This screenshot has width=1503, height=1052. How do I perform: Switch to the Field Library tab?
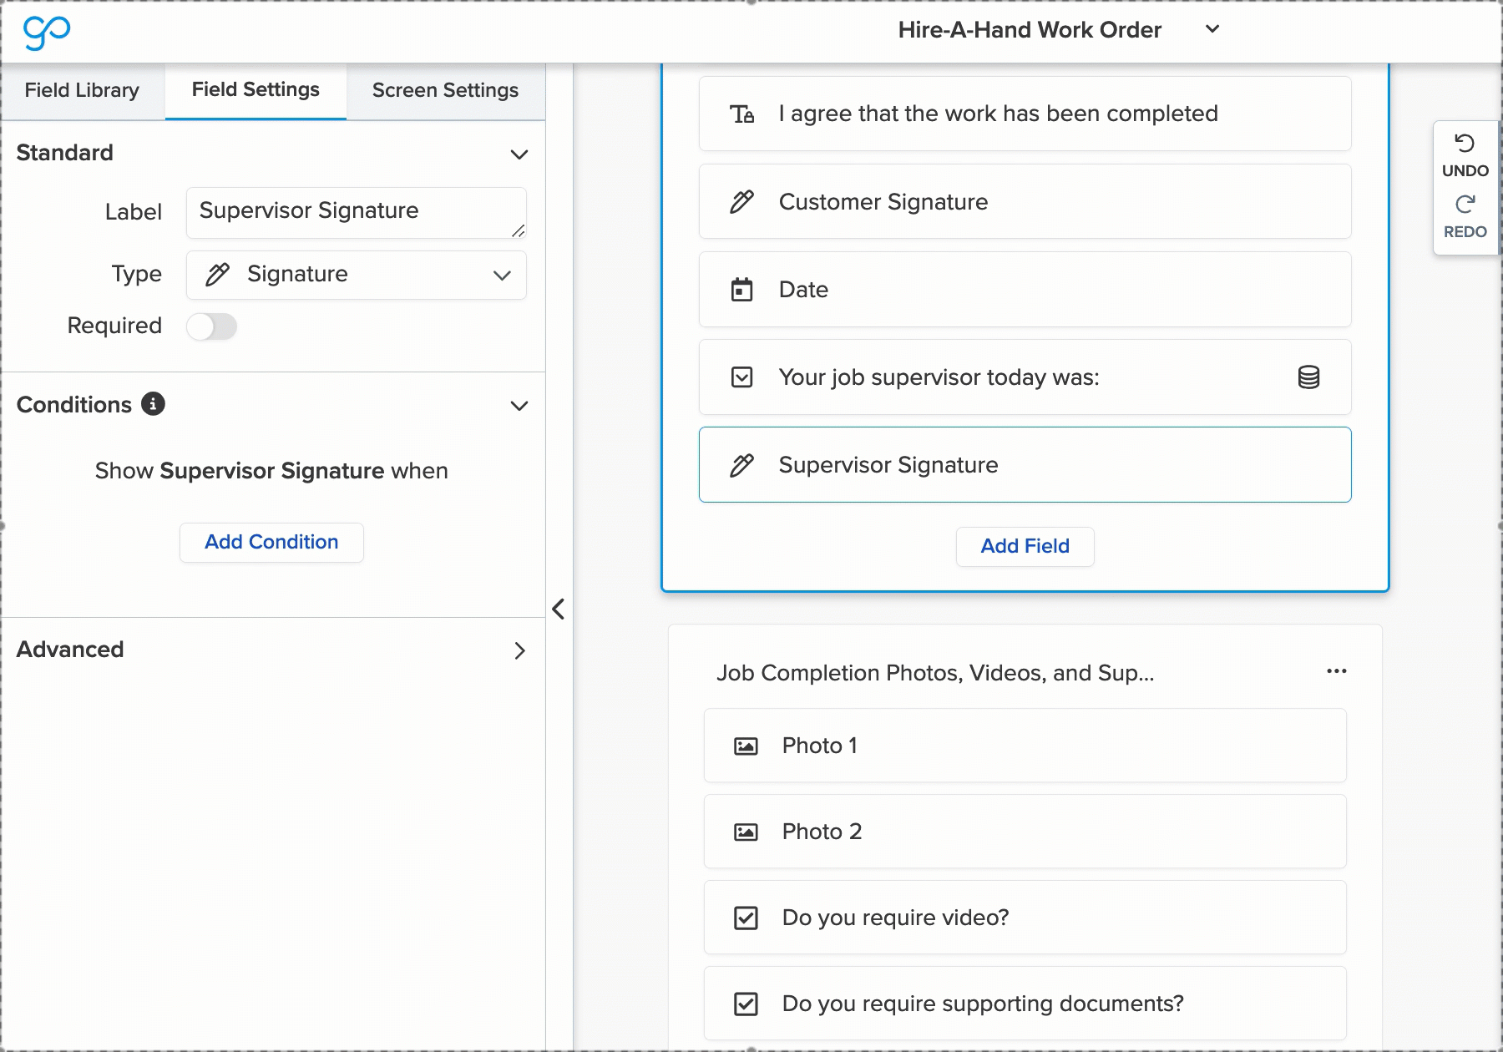click(82, 90)
